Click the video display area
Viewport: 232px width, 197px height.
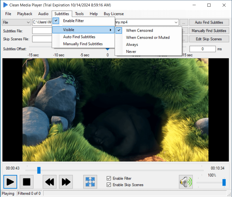pos(116,110)
